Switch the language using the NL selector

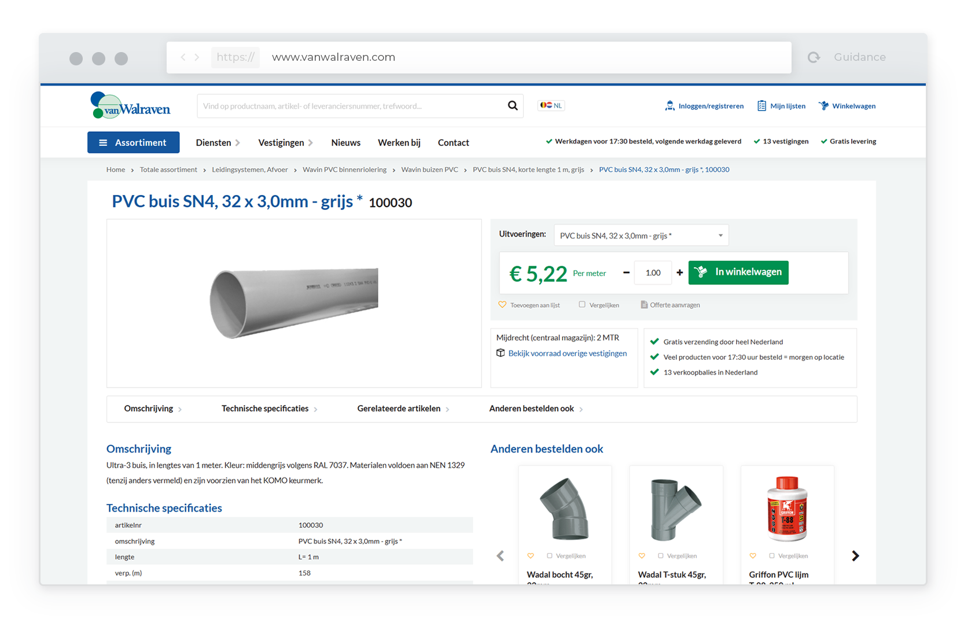point(551,105)
